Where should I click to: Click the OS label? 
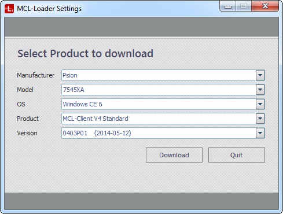(21, 104)
